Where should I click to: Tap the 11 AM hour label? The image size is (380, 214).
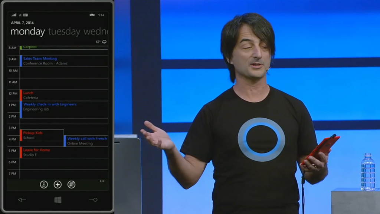(x=13, y=82)
